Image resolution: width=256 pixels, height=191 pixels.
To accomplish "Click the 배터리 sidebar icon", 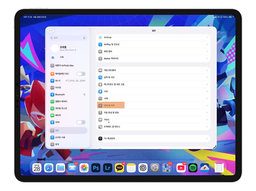I will (x=52, y=115).
